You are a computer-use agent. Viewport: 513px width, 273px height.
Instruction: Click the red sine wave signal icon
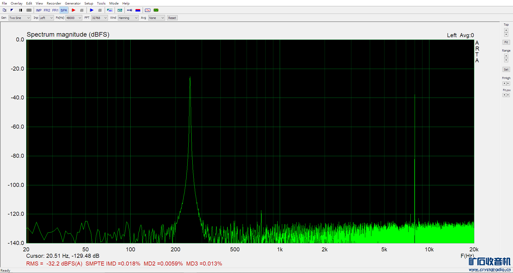tap(148, 10)
